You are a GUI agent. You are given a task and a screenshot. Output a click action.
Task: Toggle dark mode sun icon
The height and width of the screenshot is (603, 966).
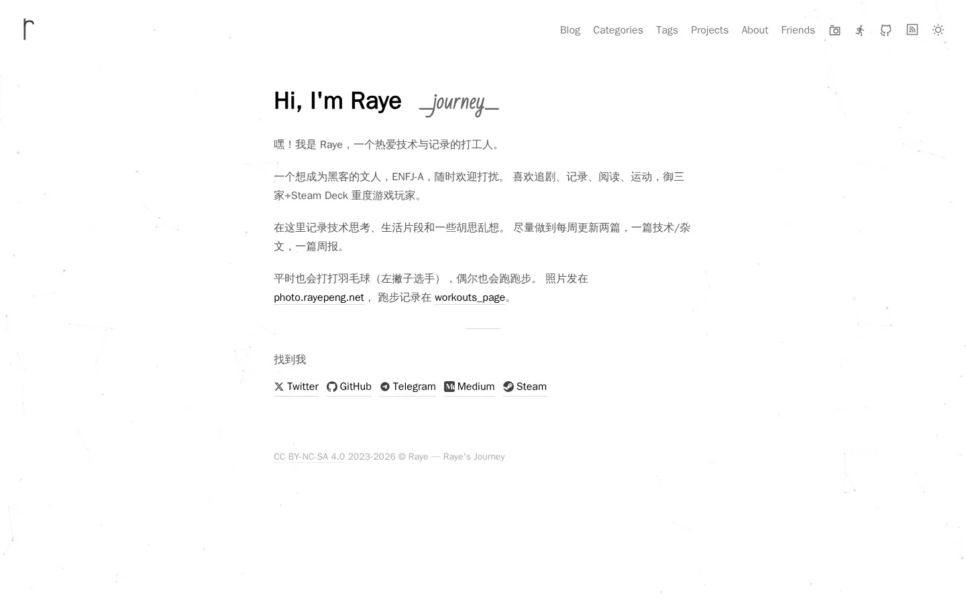coord(938,30)
